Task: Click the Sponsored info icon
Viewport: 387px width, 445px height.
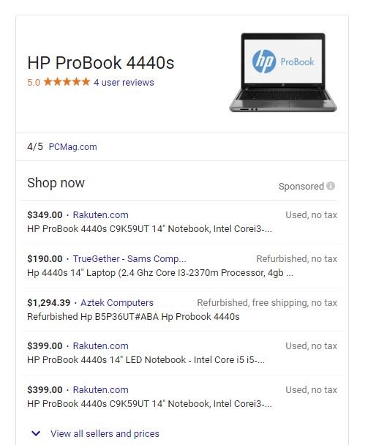Action: [x=331, y=186]
